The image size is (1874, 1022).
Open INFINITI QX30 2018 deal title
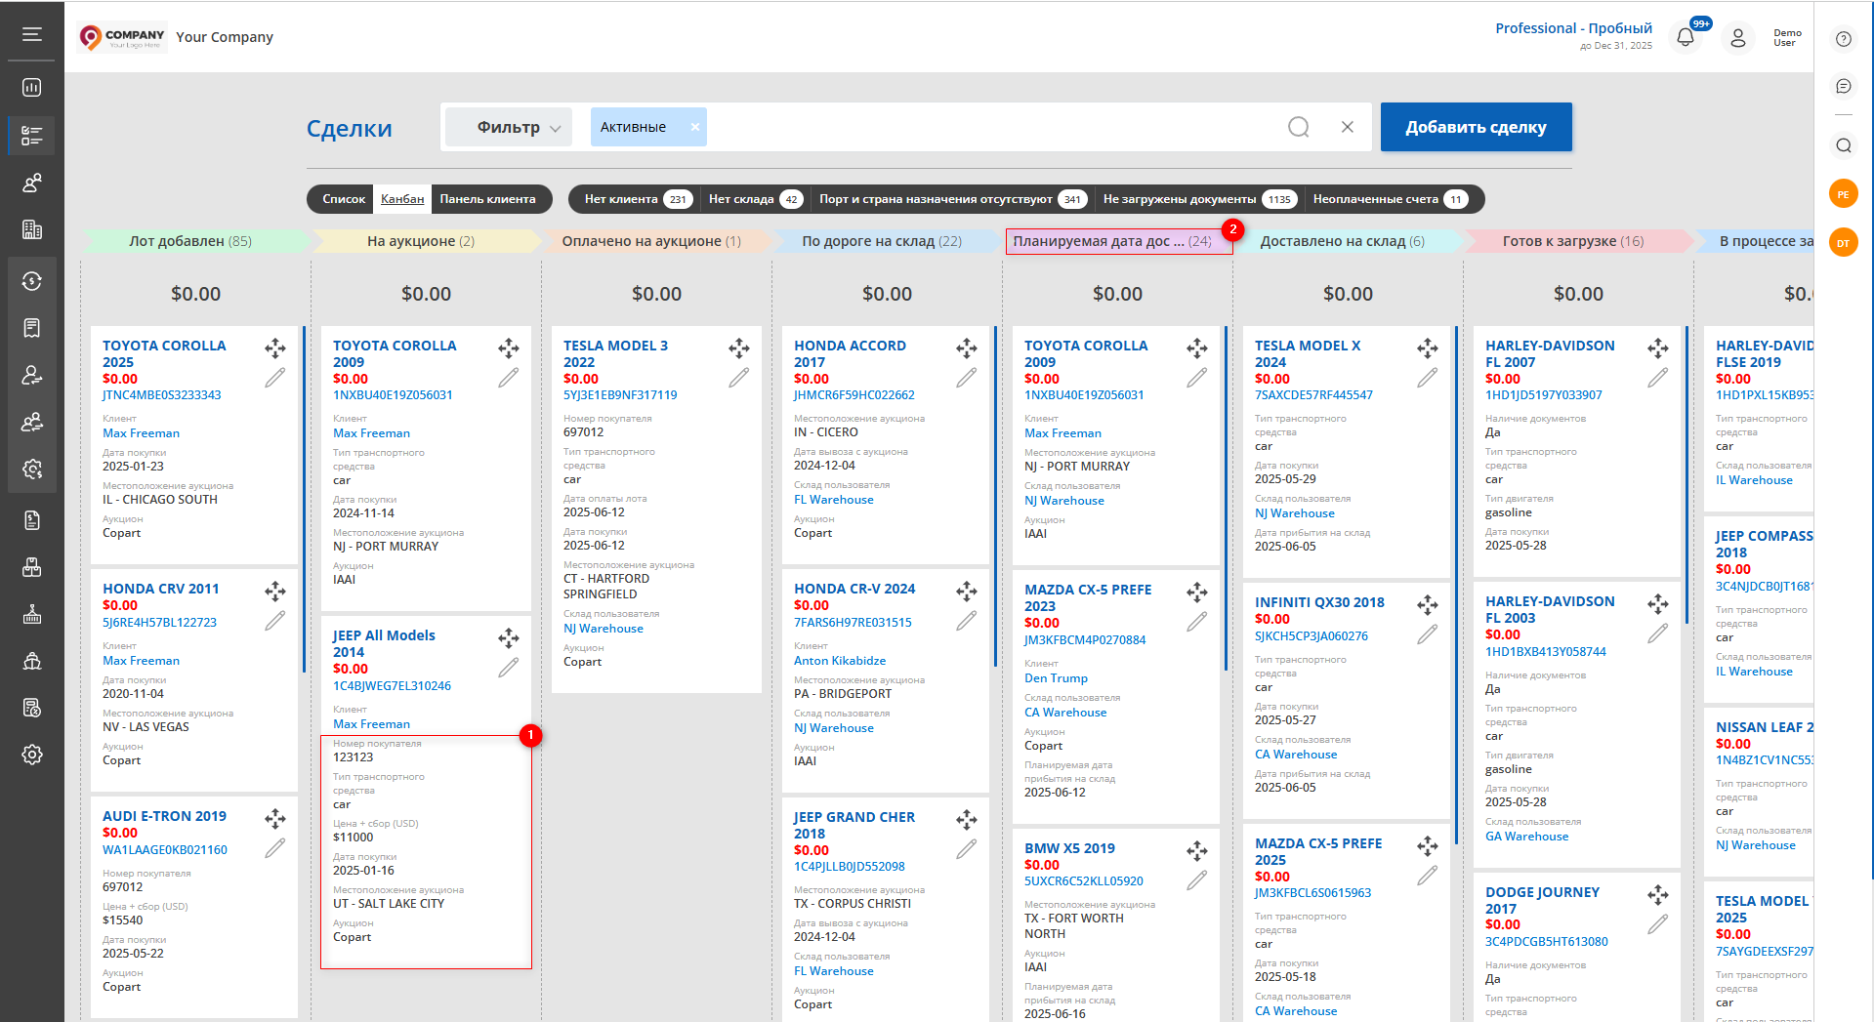pos(1319,602)
